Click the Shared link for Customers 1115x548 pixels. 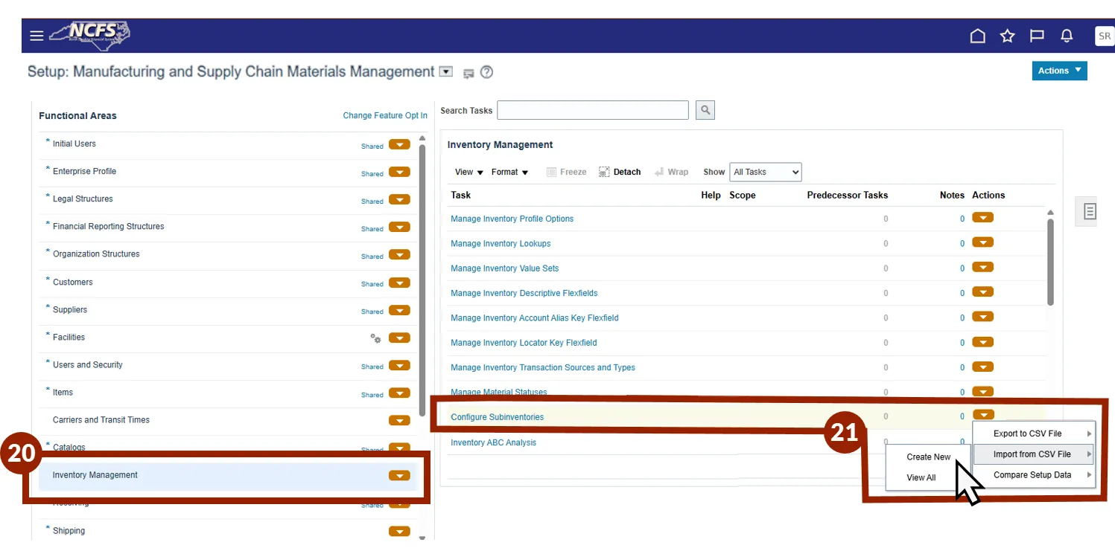coord(372,284)
